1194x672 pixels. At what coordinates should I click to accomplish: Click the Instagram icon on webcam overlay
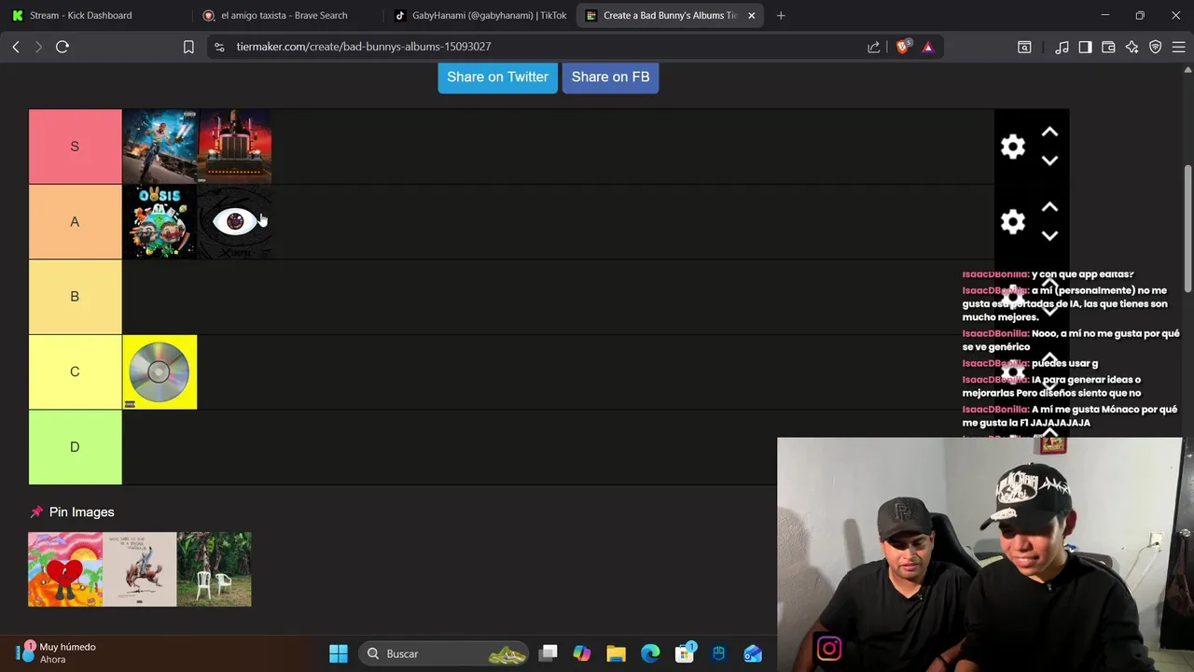pyautogui.click(x=828, y=649)
